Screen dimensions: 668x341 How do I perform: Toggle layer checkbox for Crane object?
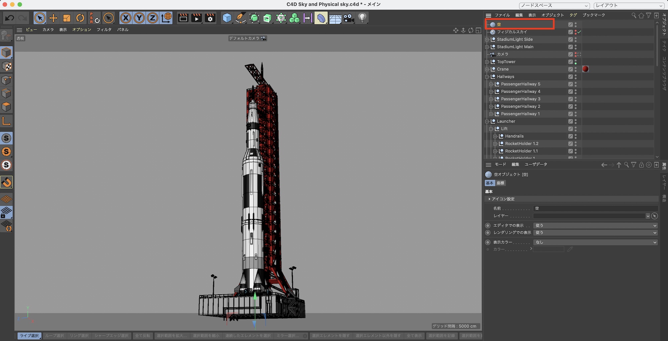tap(570, 69)
